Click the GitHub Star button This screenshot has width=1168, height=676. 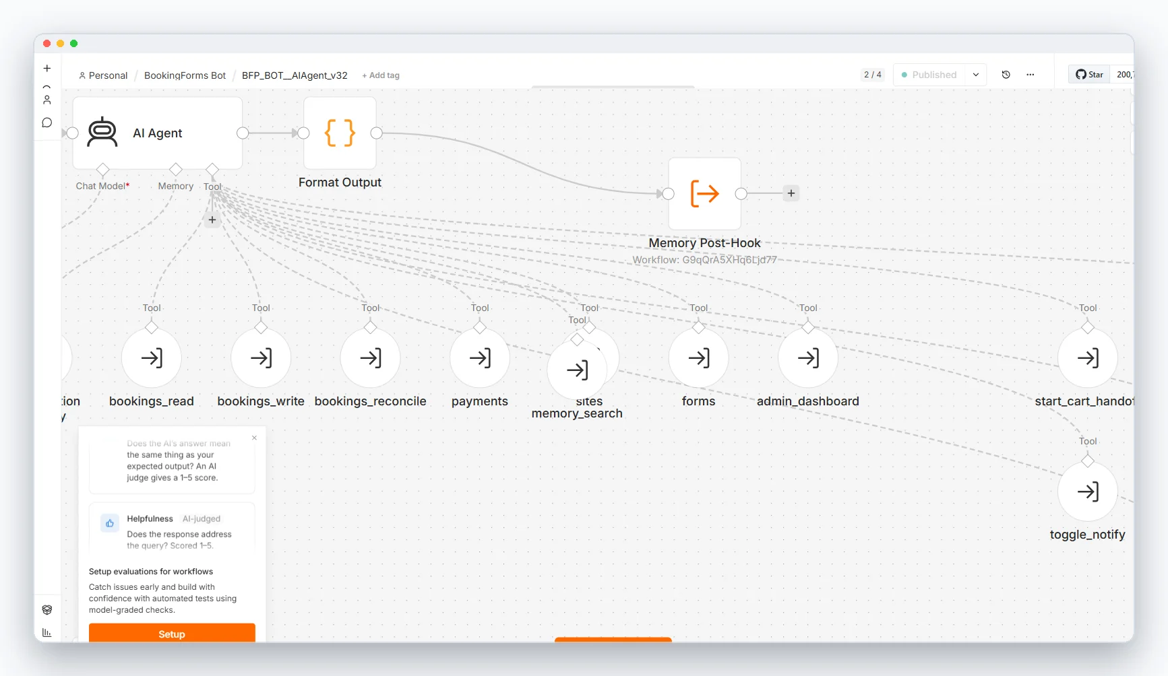tap(1089, 75)
